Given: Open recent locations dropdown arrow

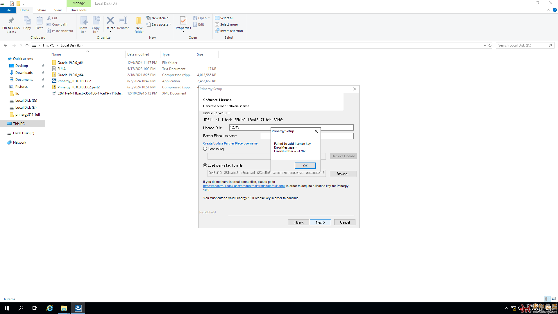Looking at the screenshot, I should pos(21,45).
